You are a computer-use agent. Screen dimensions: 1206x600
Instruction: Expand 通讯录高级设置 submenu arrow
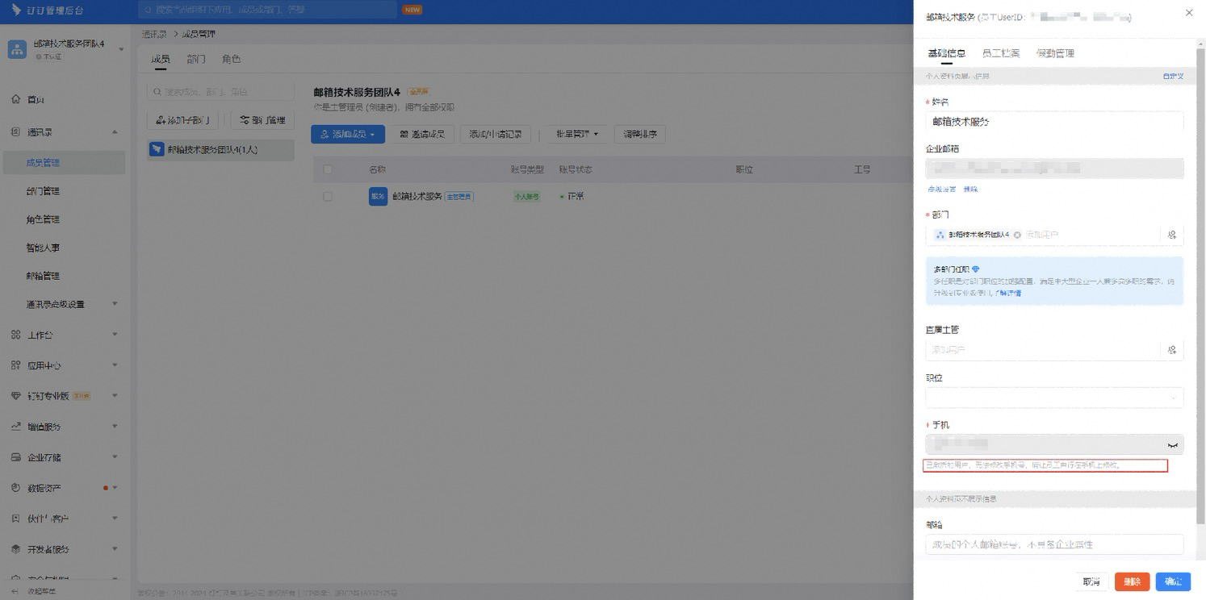115,304
